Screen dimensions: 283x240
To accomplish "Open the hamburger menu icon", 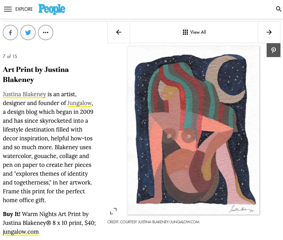I will [x=8, y=9].
